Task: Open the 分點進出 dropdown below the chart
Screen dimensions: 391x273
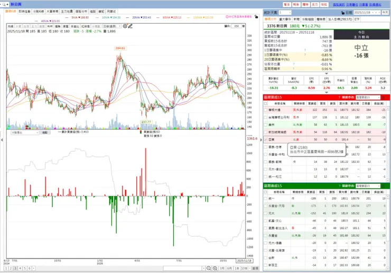Action: click(x=25, y=132)
